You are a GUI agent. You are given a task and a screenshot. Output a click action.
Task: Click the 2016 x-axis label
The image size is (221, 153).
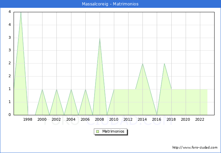tap(157, 119)
